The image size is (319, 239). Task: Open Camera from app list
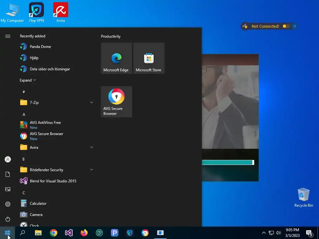(57, 215)
